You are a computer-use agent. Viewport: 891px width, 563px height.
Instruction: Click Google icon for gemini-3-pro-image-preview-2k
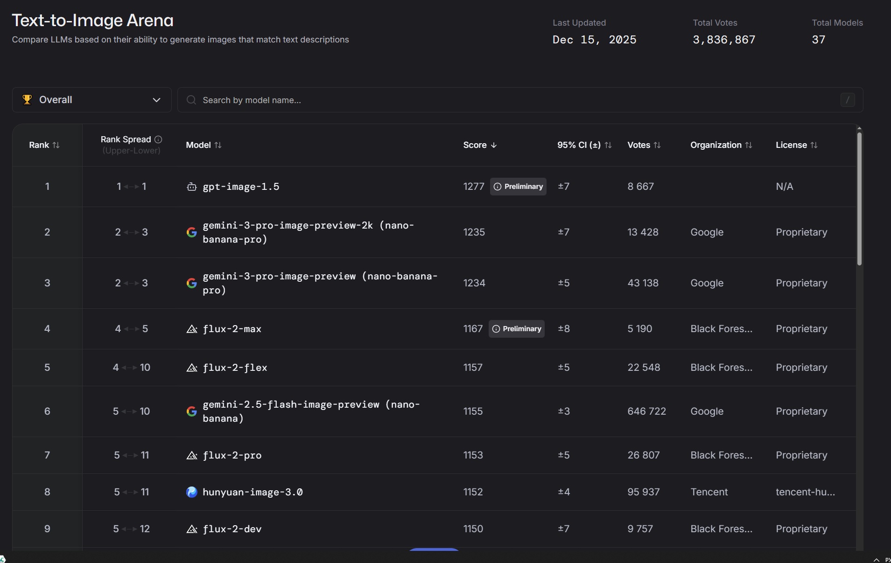(191, 232)
